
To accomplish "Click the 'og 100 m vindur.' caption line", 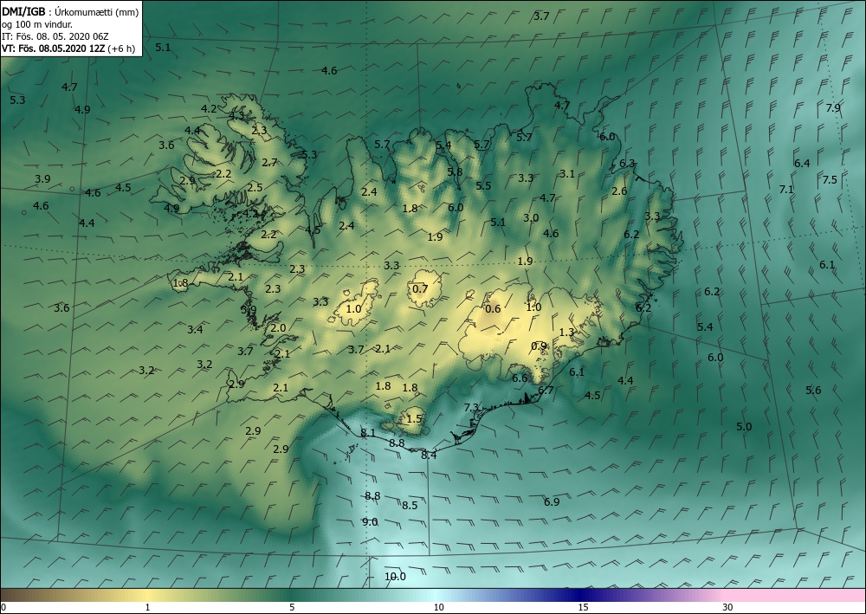I will coord(37,24).
